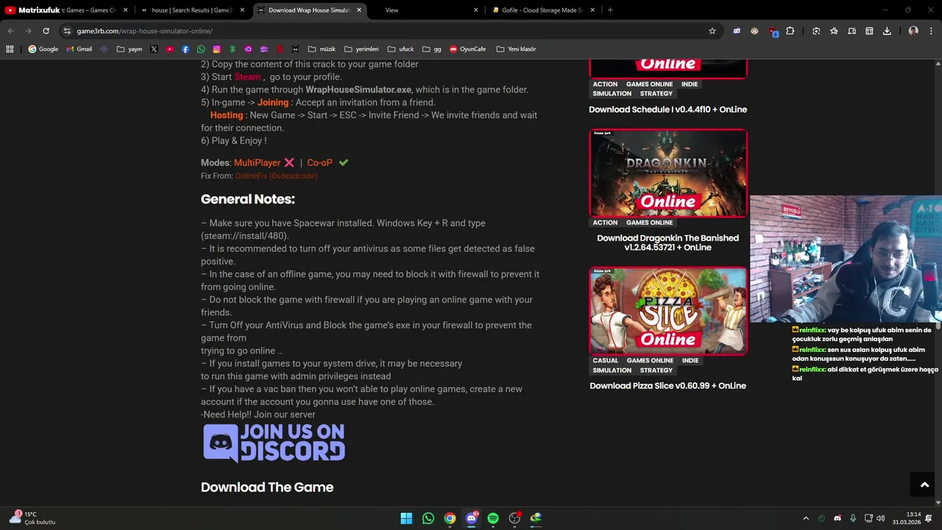Click the 'Download The Game' heading
Viewport: 942px width, 530px height.
coord(267,487)
